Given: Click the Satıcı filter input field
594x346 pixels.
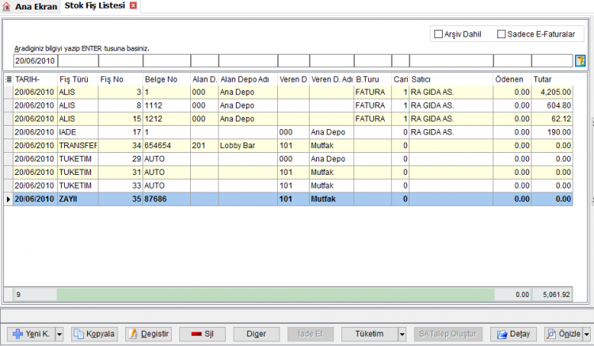Looking at the screenshot, I should click(451, 60).
